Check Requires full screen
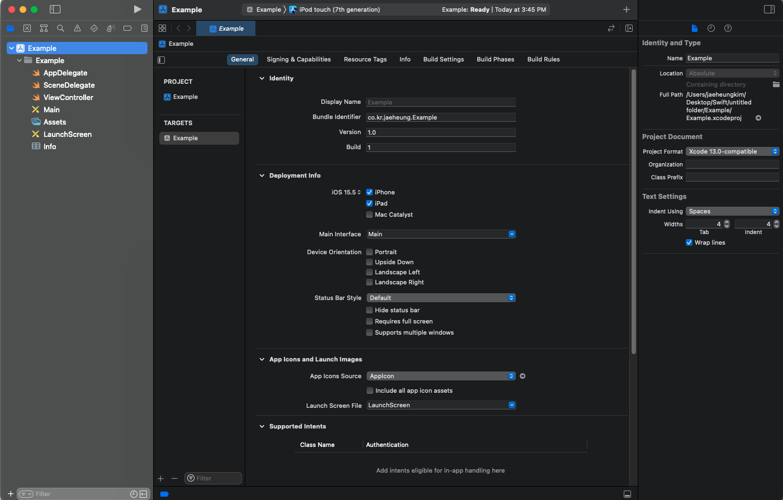Screen dimensions: 783x500 369,321
